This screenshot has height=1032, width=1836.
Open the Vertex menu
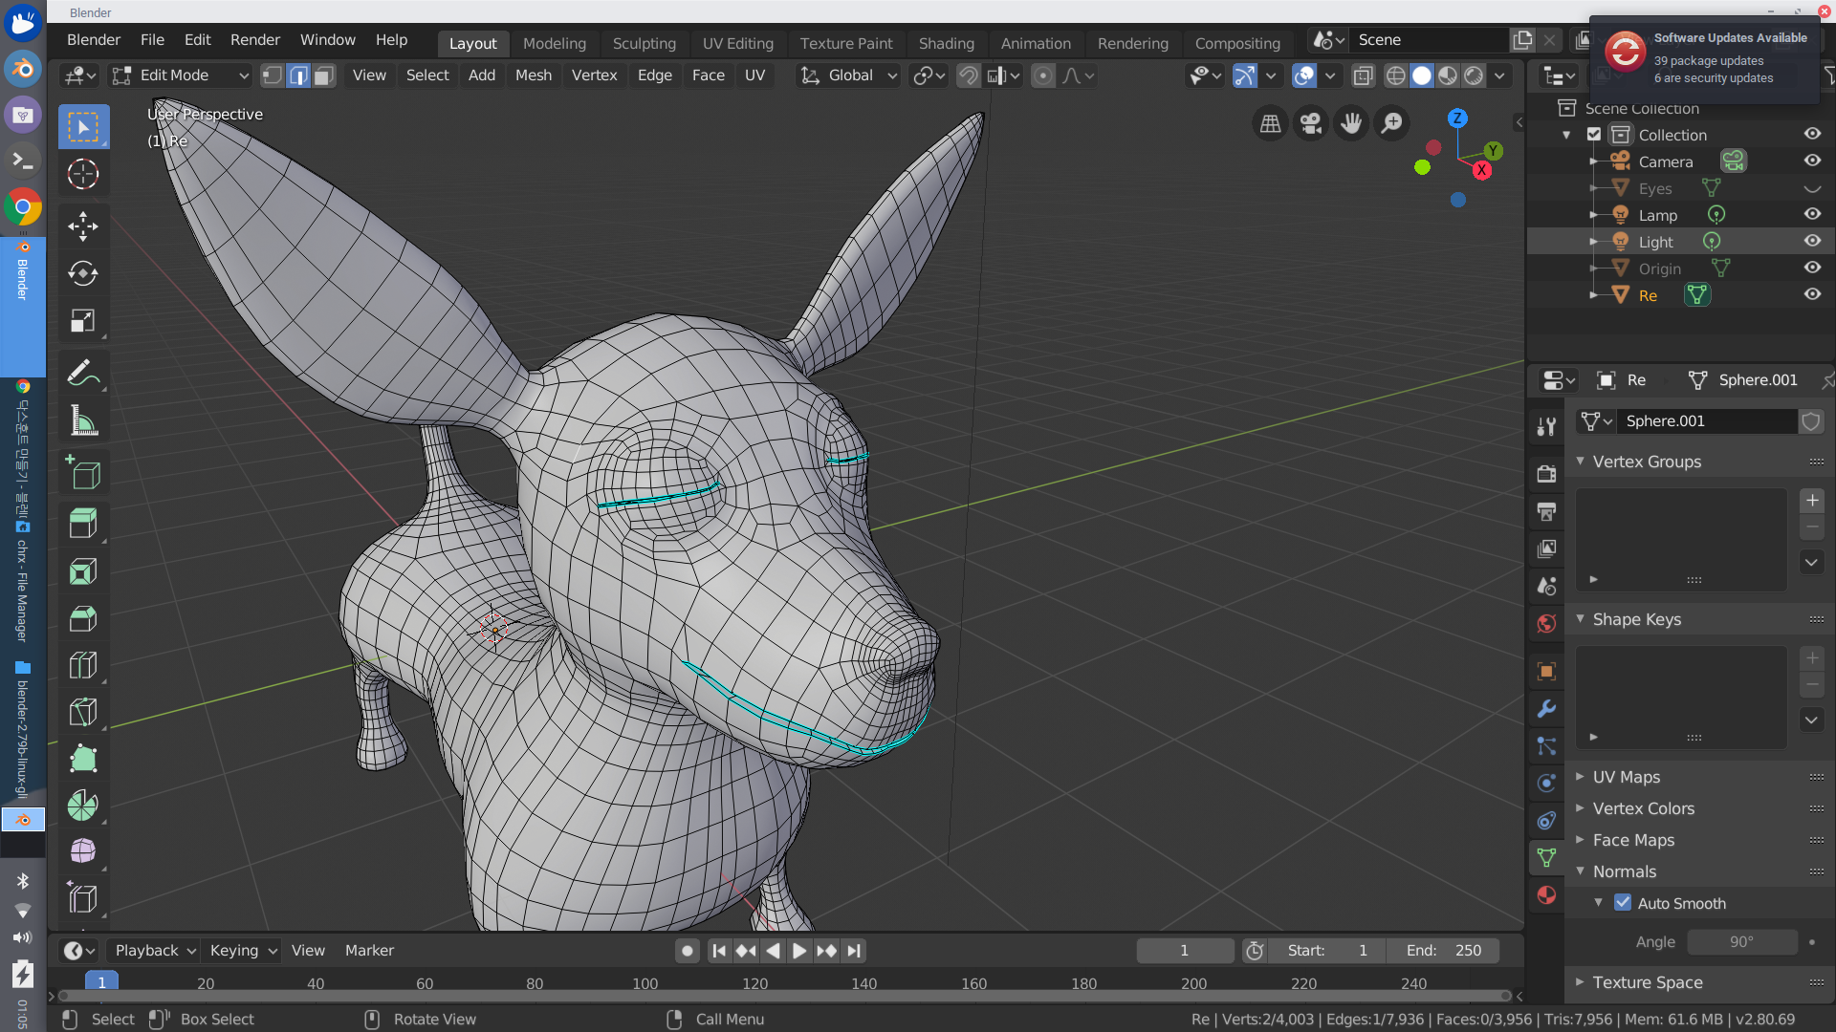[595, 75]
